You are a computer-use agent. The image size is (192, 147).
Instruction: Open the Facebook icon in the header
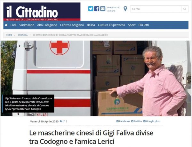[x=97, y=9]
